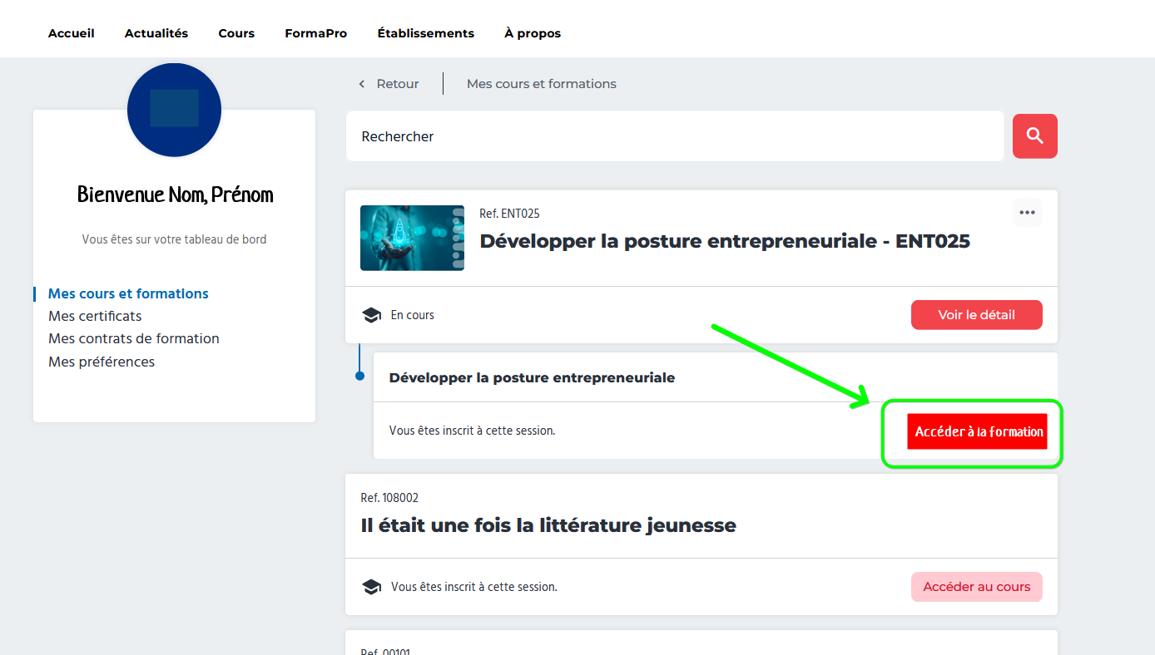The image size is (1155, 655).
Task: Open the Actualités menu item
Action: pos(156,33)
